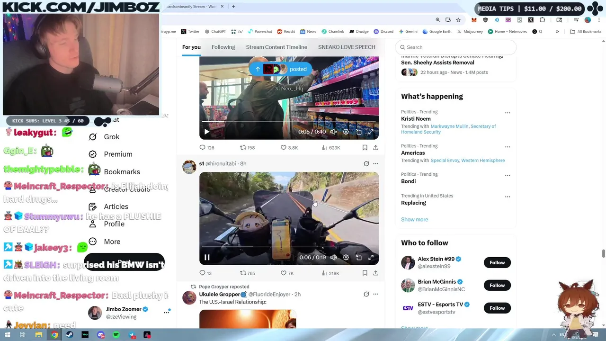Image resolution: width=606 pixels, height=341 pixels.
Task: Click the new posts 'posted' pill
Action: 281,69
